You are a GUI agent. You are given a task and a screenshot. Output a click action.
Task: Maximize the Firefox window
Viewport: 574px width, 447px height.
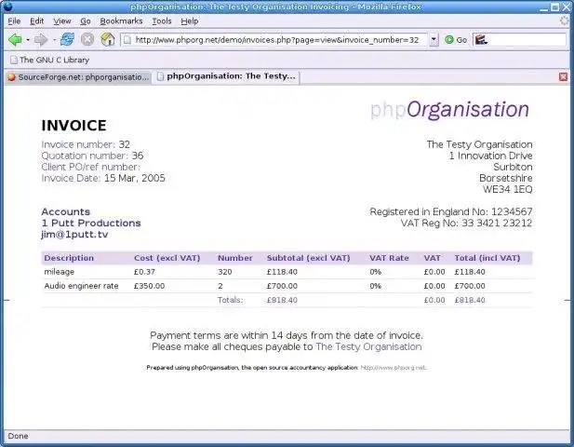[x=555, y=7]
